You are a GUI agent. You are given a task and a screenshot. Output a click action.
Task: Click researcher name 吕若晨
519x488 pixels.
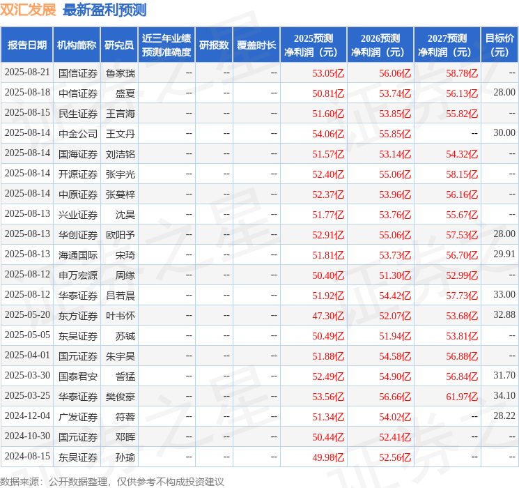[x=121, y=296]
